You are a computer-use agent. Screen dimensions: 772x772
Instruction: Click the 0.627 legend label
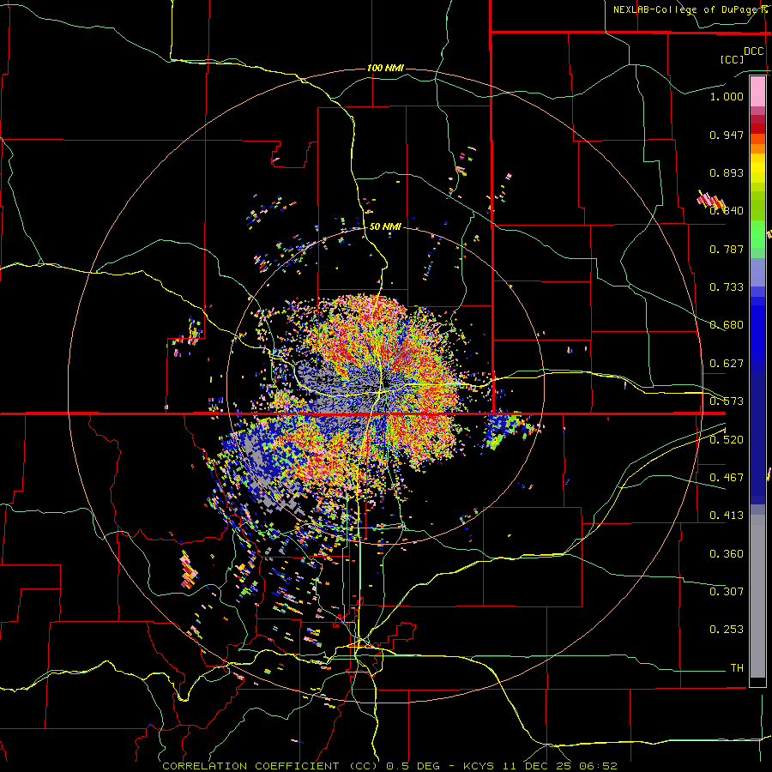[x=727, y=364]
